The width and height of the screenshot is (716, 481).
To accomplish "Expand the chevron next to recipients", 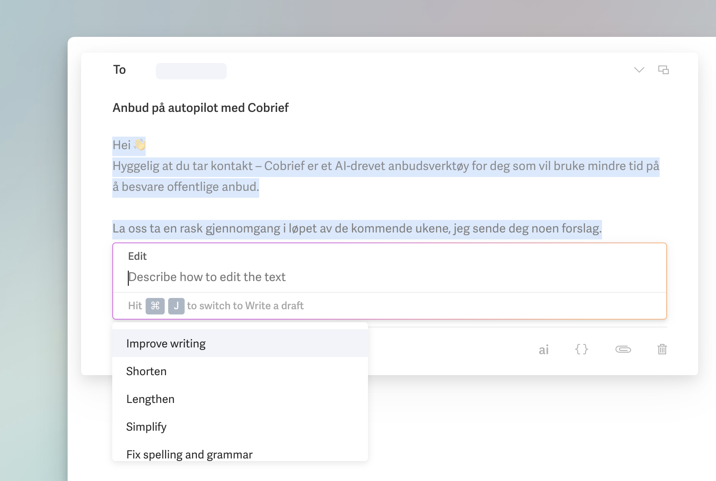I will click(639, 70).
